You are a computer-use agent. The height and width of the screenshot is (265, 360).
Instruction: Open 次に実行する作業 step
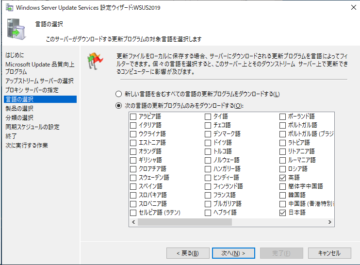pos(27,145)
